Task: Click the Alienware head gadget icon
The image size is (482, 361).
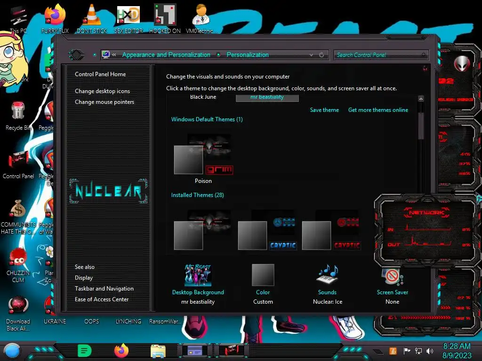Action: tap(462, 64)
